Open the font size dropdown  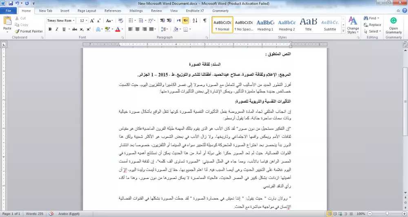(86, 20)
